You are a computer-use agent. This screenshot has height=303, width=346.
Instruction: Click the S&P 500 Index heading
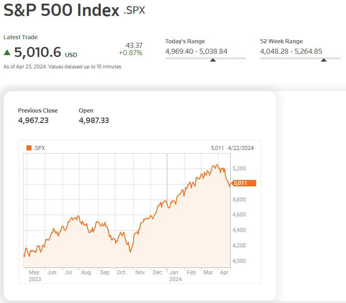61,10
